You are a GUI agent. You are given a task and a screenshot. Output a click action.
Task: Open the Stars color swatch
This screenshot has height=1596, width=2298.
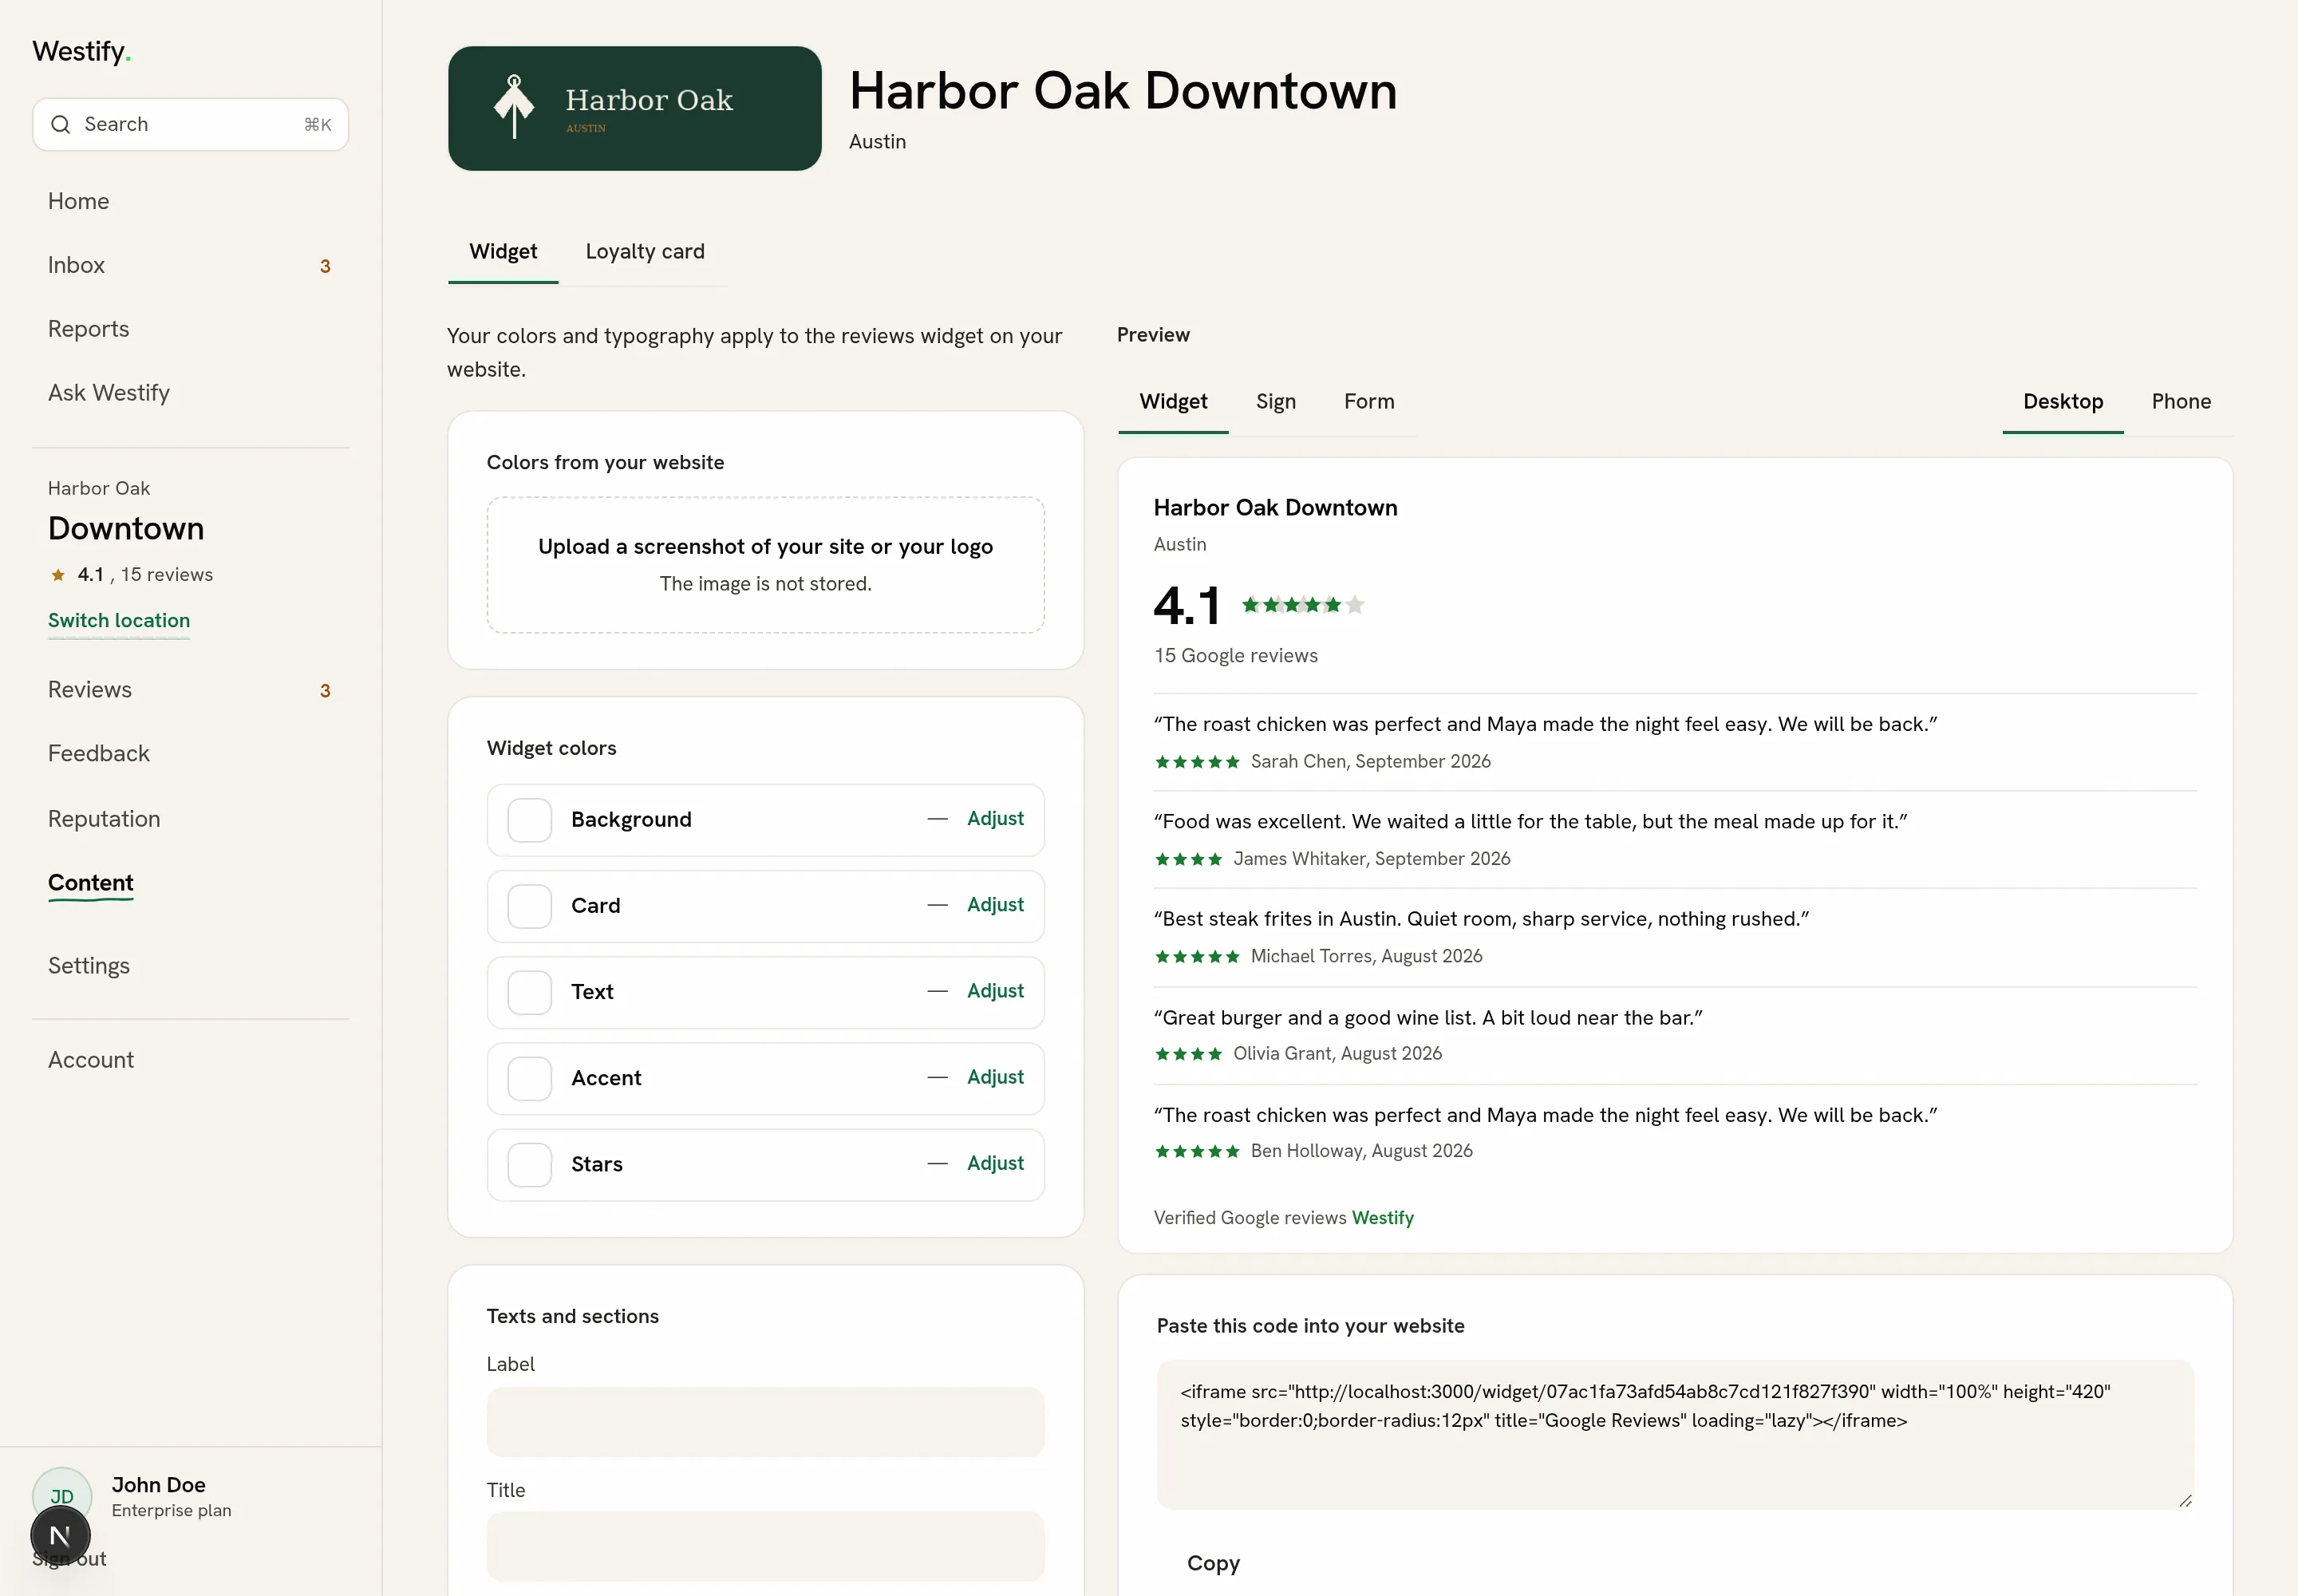coord(530,1164)
